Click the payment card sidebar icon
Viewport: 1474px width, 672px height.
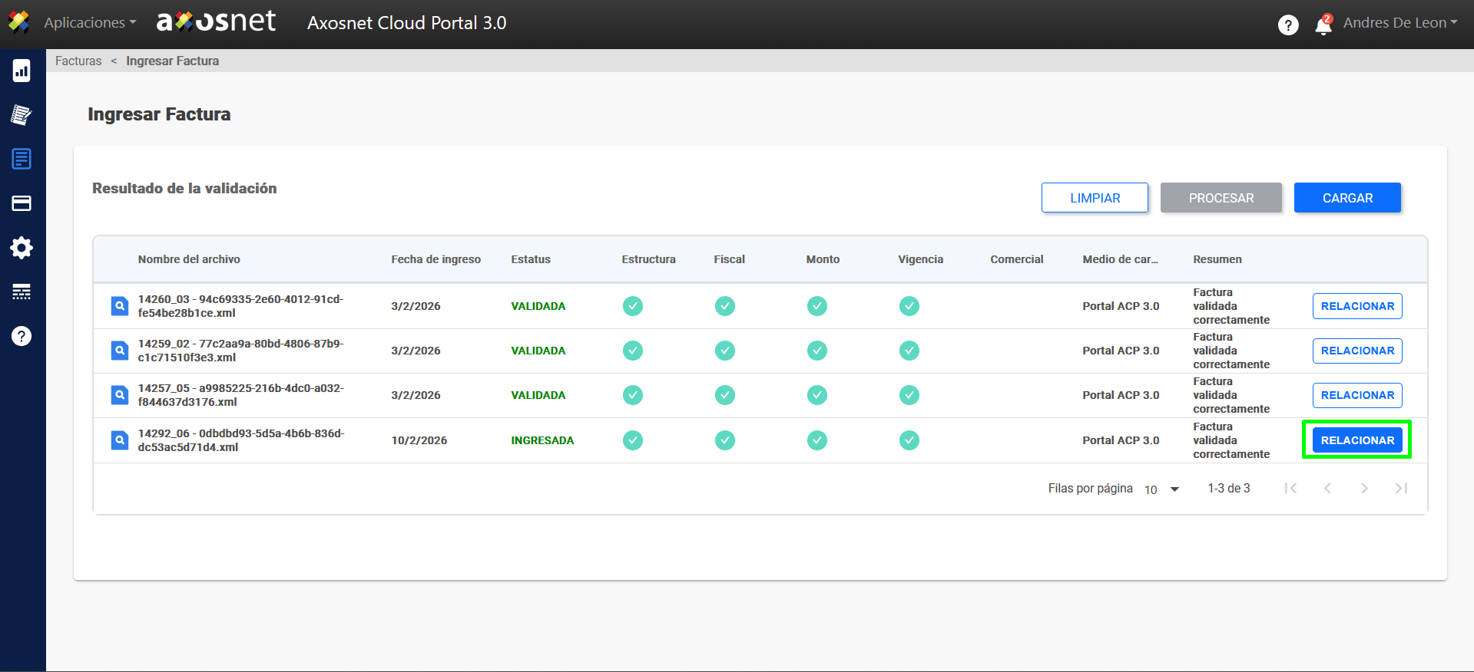(22, 203)
